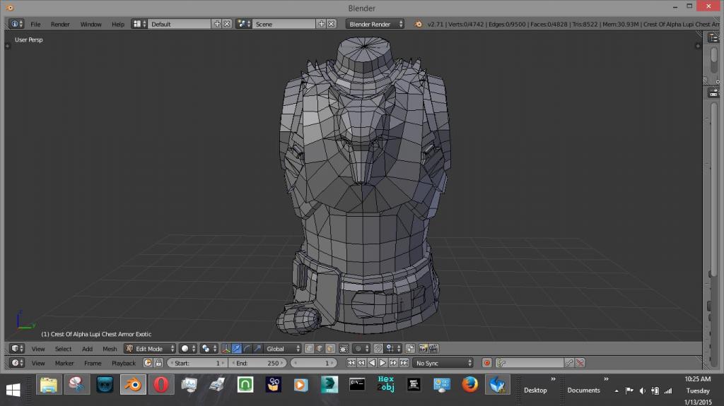Click the Marker menu in timeline
Screen dimensions: 724x406
coord(64,363)
